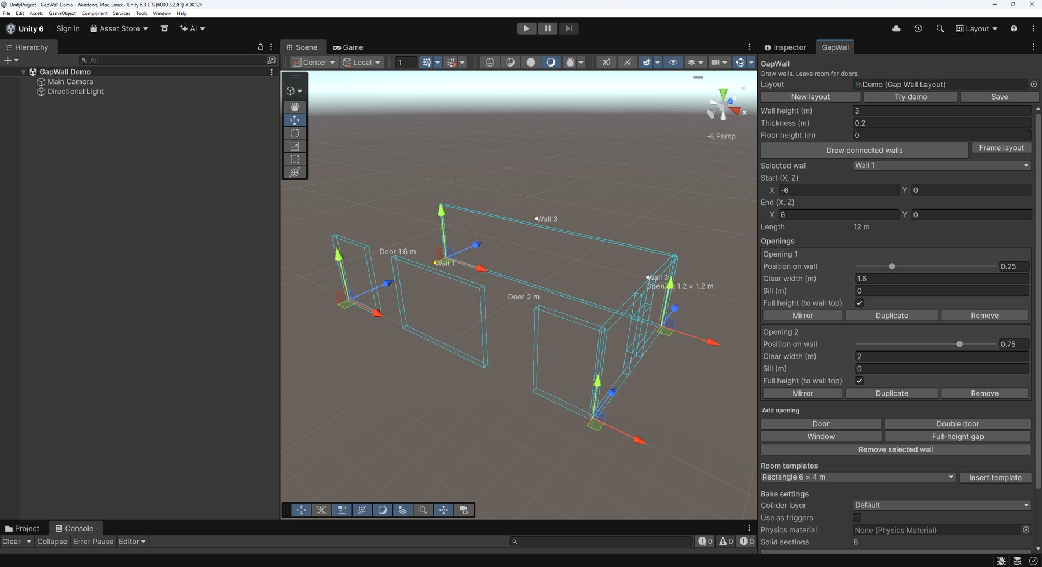
Task: Open the Collider layer dropdown
Action: [x=942, y=505]
